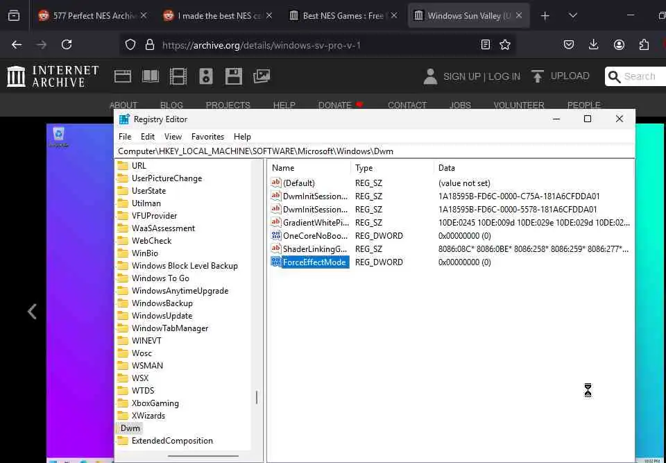Reload the current archive.org page
The height and width of the screenshot is (463, 666).
[67, 44]
